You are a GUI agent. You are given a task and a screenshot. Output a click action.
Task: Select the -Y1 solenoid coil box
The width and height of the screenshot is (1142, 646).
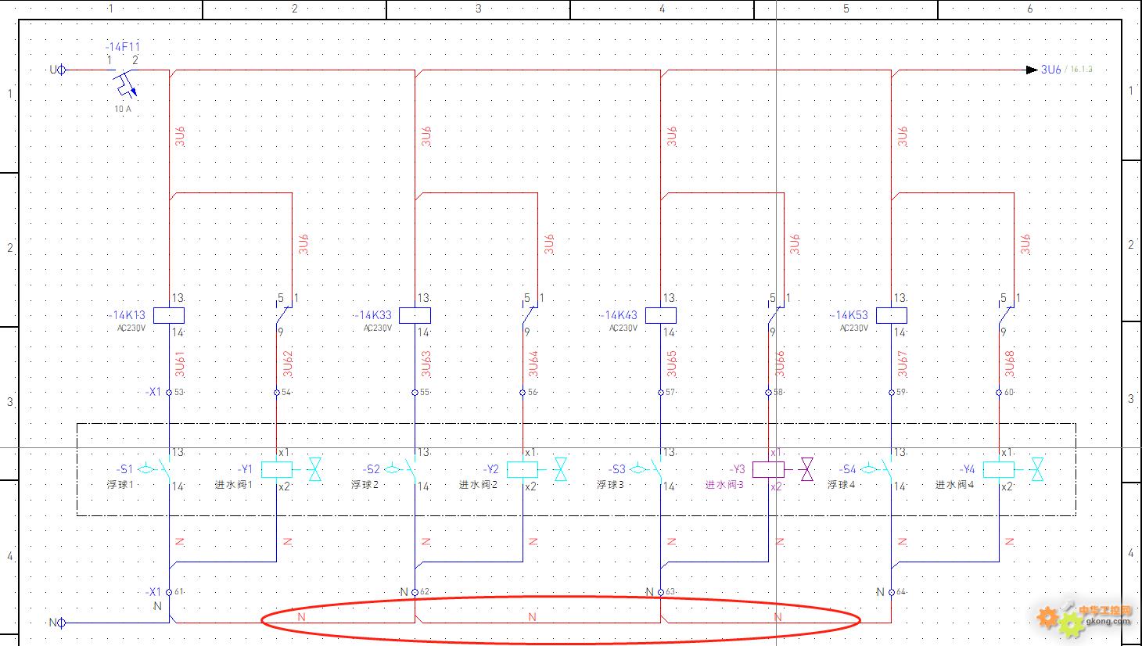tap(276, 469)
